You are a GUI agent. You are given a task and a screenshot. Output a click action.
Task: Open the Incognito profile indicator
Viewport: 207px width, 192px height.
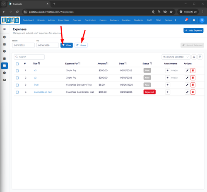(188, 12)
